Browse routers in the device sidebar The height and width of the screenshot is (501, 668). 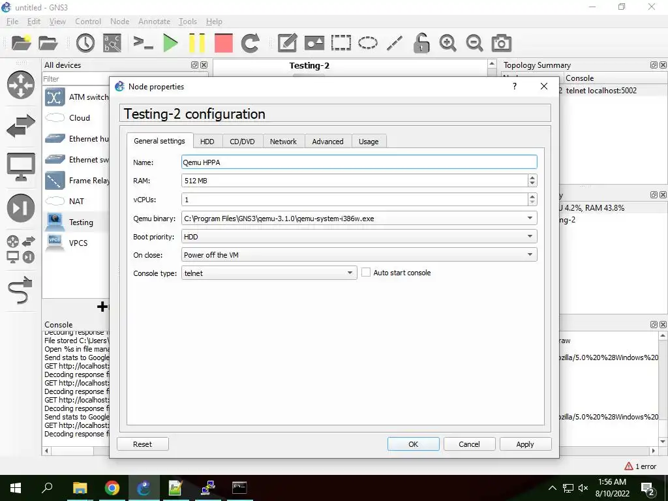(x=20, y=85)
